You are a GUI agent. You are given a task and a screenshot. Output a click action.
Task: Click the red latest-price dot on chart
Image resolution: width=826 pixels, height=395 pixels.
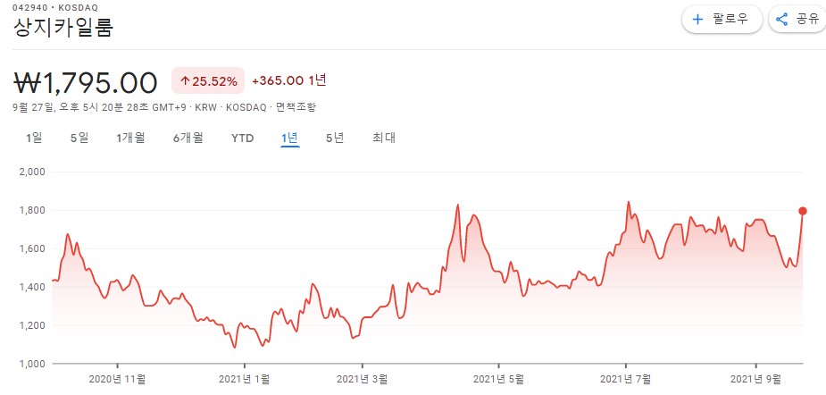point(803,211)
